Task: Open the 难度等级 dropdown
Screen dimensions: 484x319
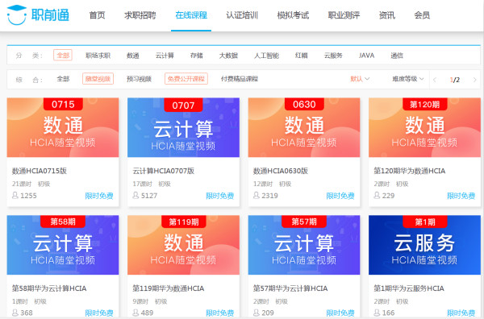Action: (407, 79)
